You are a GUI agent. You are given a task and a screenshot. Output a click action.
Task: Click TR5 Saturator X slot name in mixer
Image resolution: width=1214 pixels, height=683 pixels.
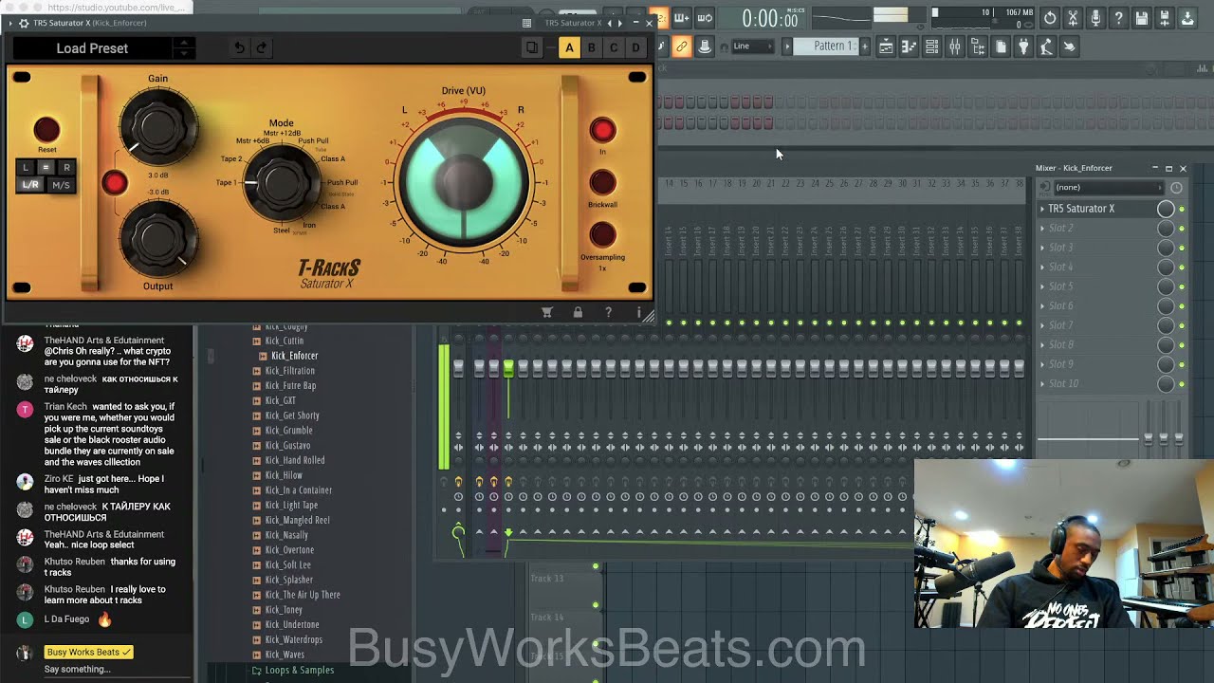pyautogui.click(x=1081, y=209)
